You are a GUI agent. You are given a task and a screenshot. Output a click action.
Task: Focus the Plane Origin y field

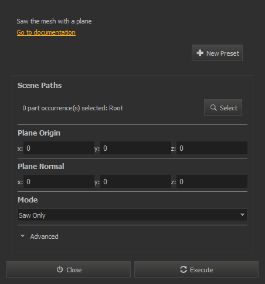[135, 148]
